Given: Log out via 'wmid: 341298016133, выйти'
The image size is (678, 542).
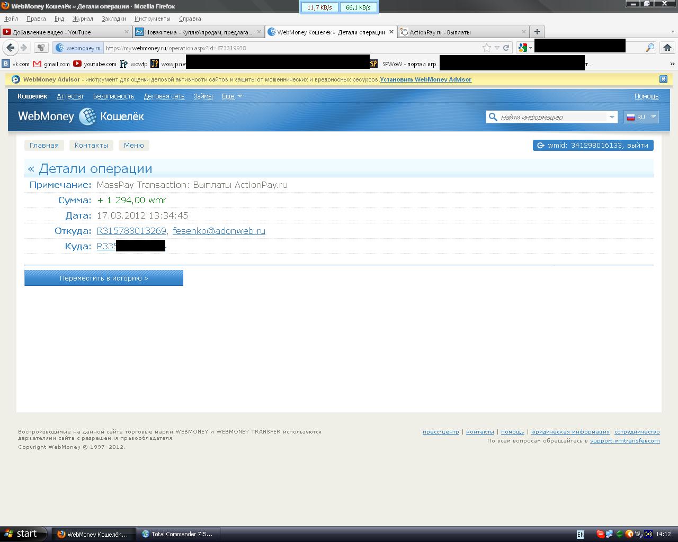Looking at the screenshot, I should click(x=593, y=145).
